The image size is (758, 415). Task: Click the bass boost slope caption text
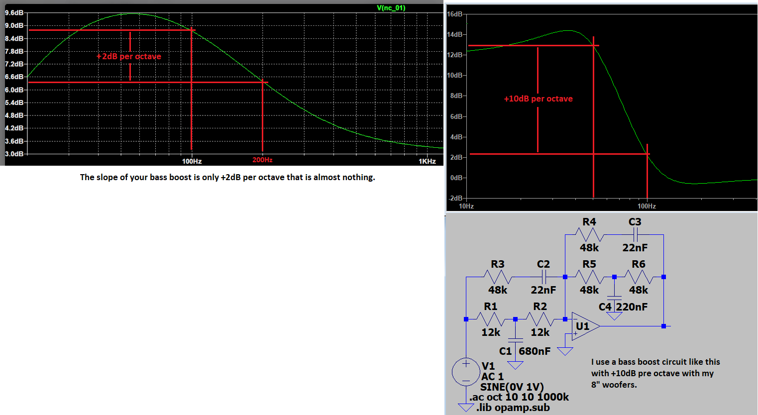[227, 177]
